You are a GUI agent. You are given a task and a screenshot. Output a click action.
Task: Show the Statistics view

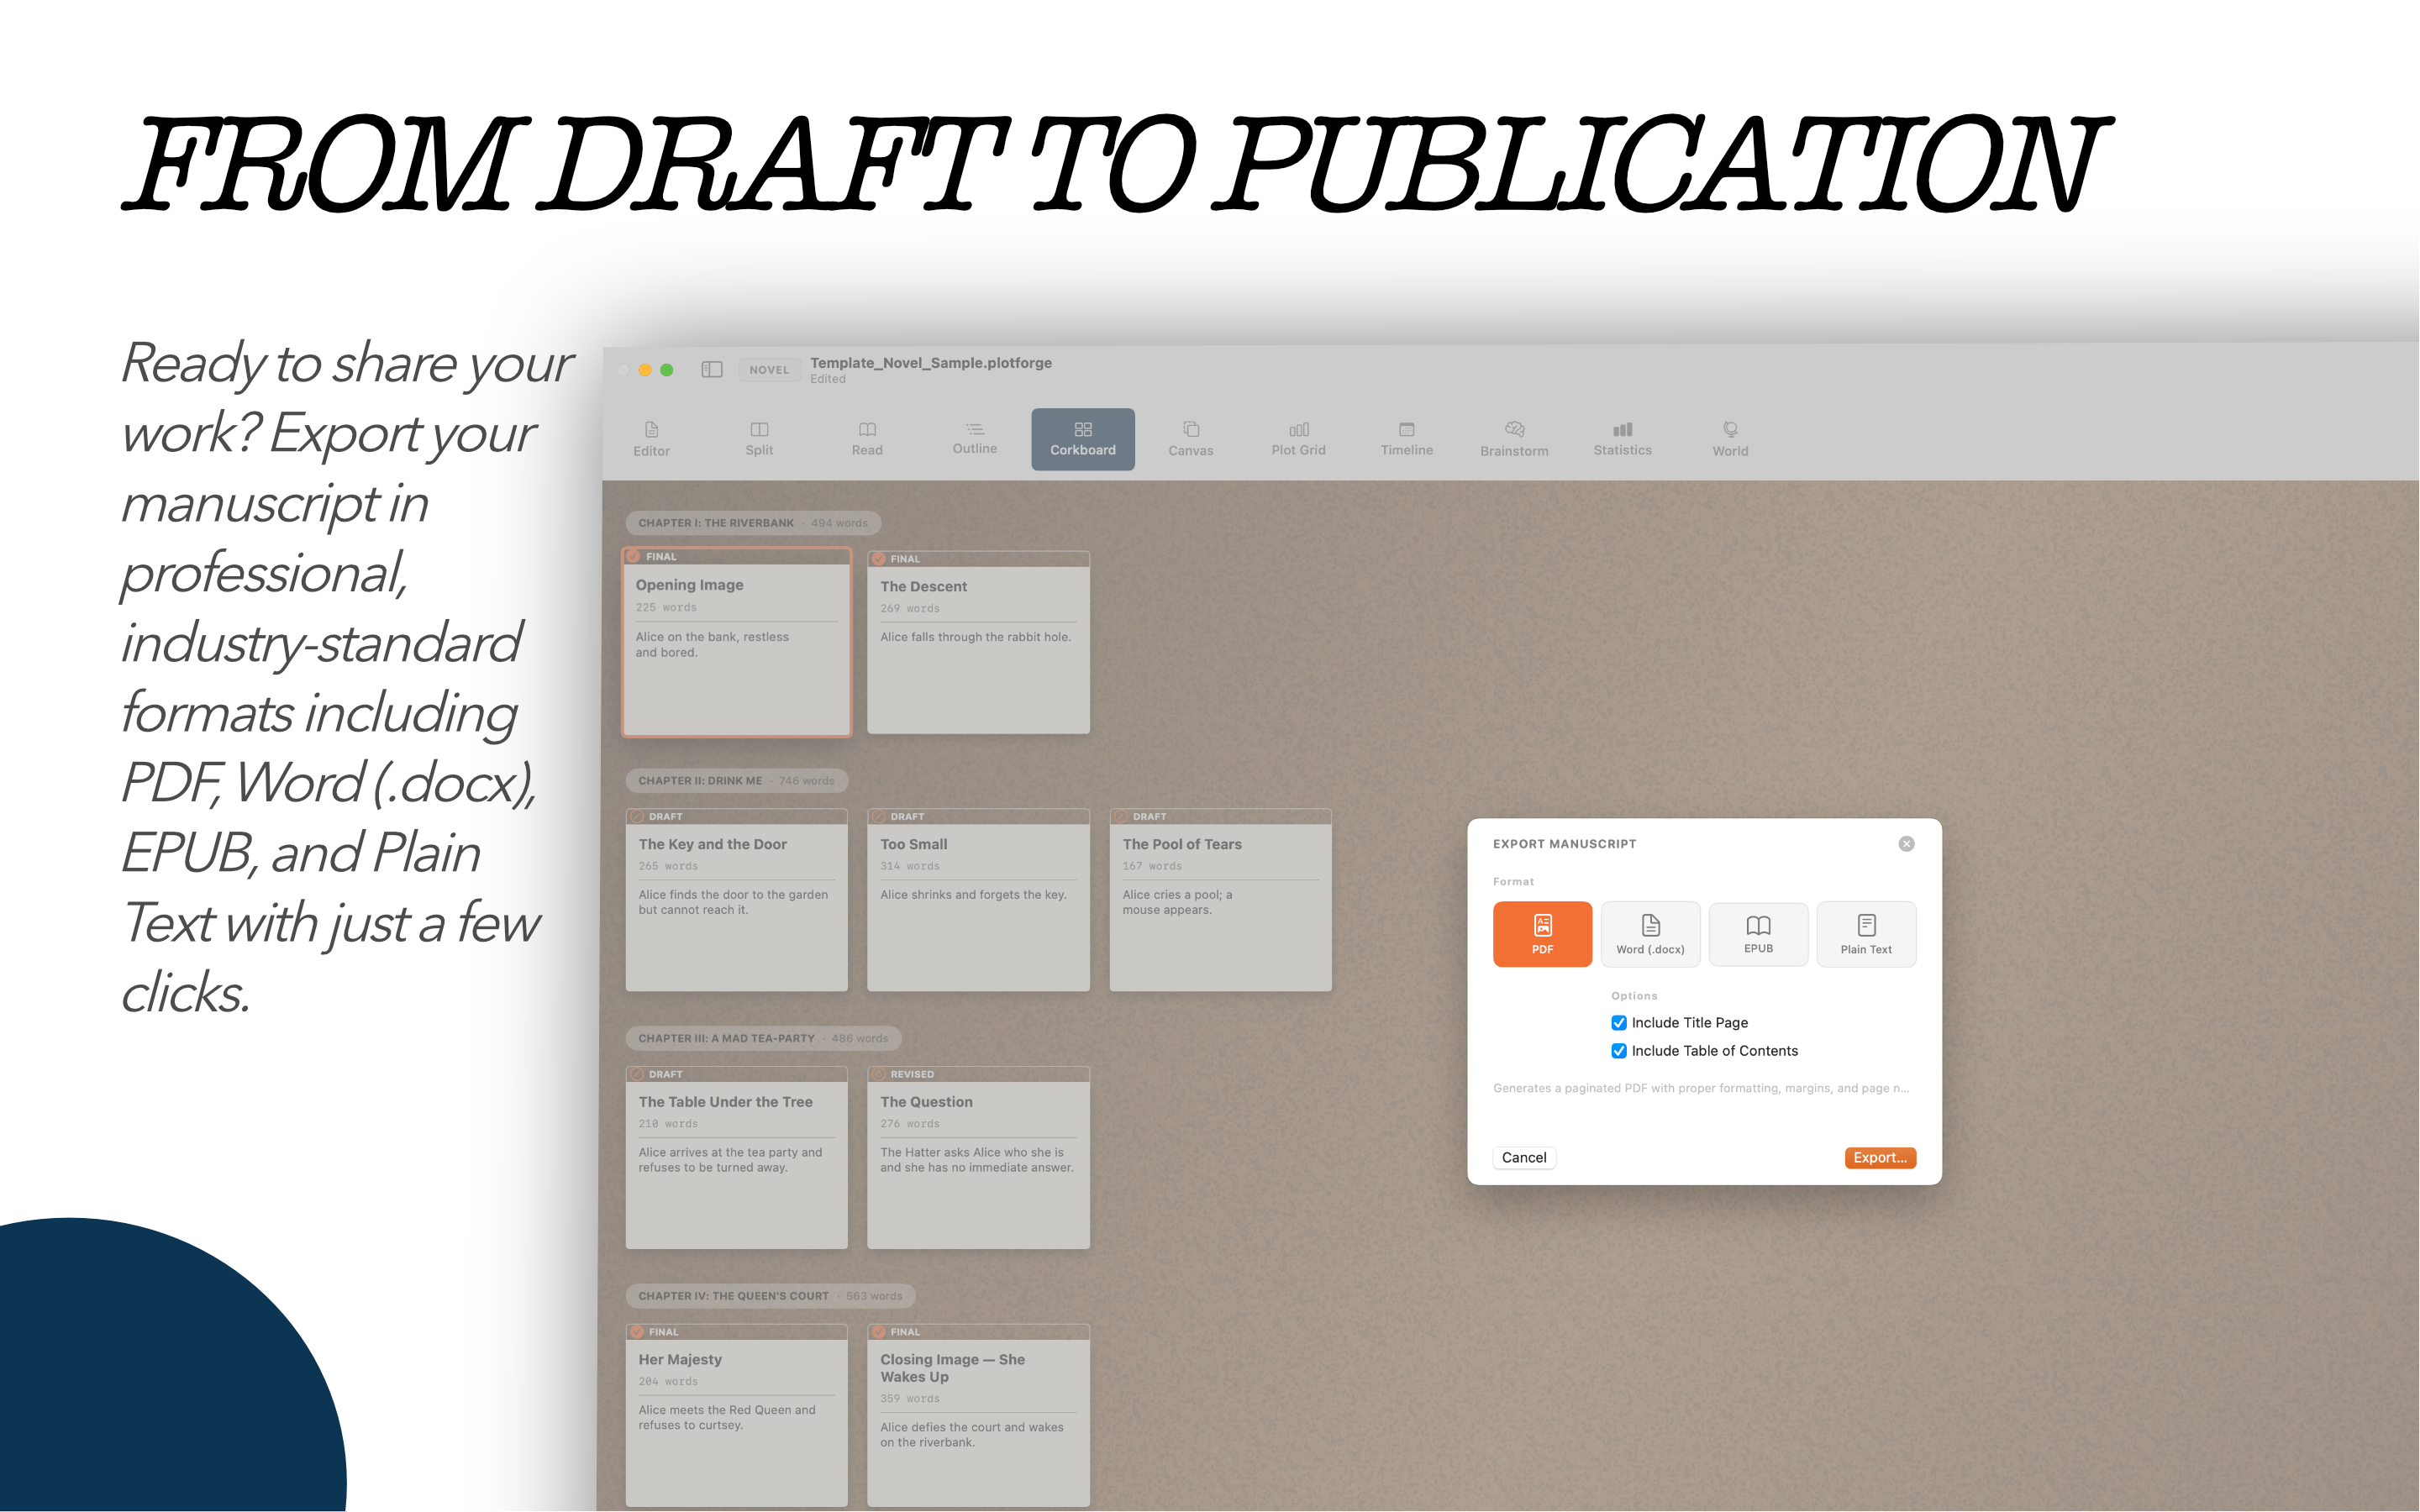[1622, 439]
